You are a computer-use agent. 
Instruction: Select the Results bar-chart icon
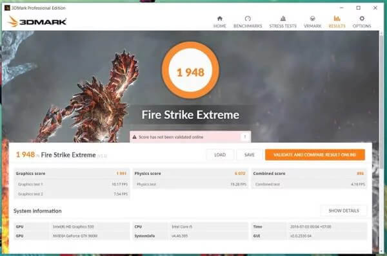coord(337,19)
